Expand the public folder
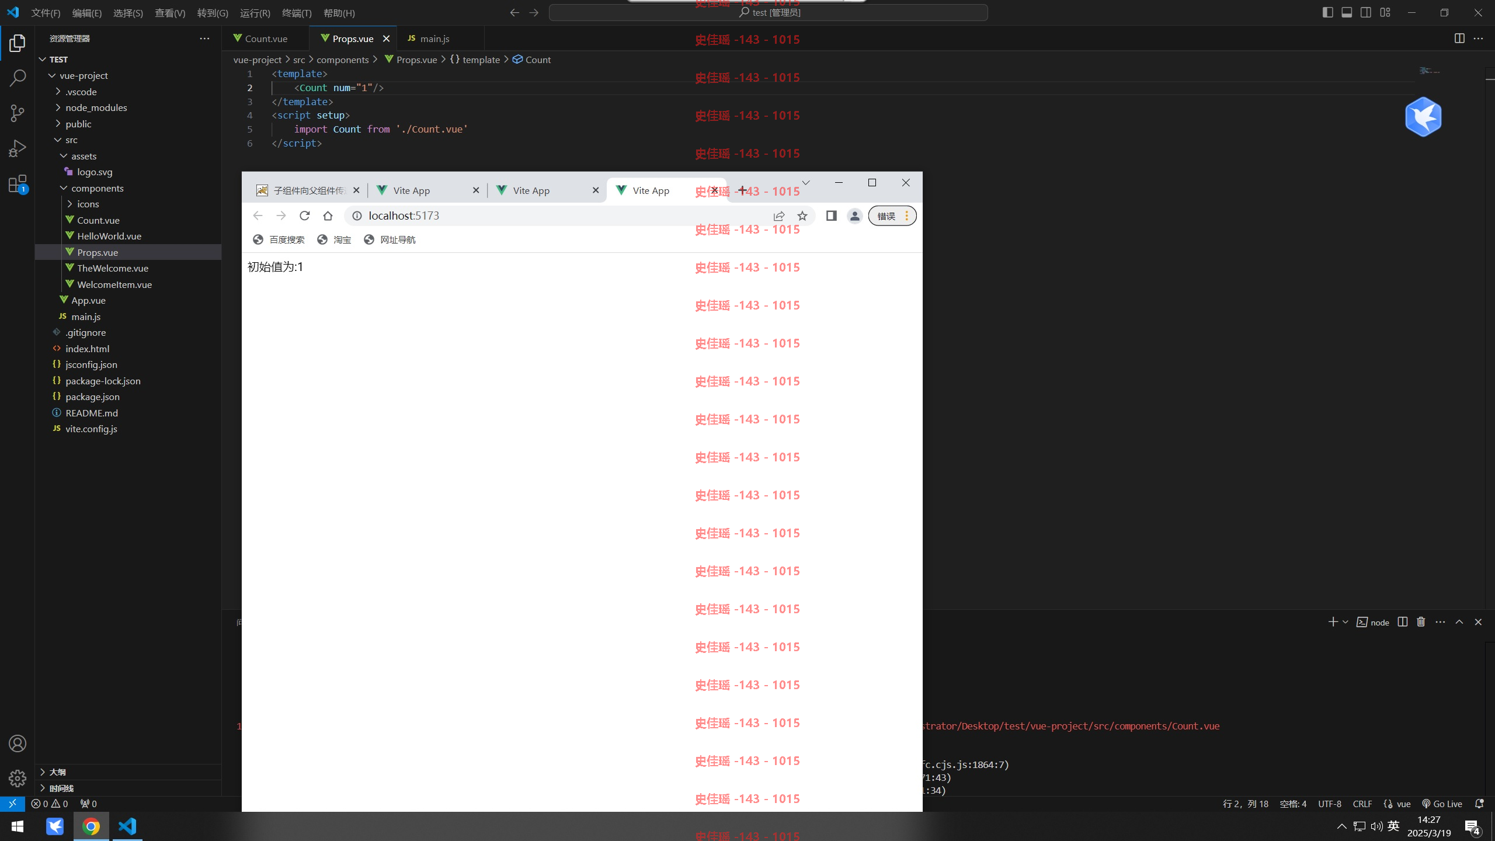Viewport: 1495px width, 841px height. click(x=58, y=124)
